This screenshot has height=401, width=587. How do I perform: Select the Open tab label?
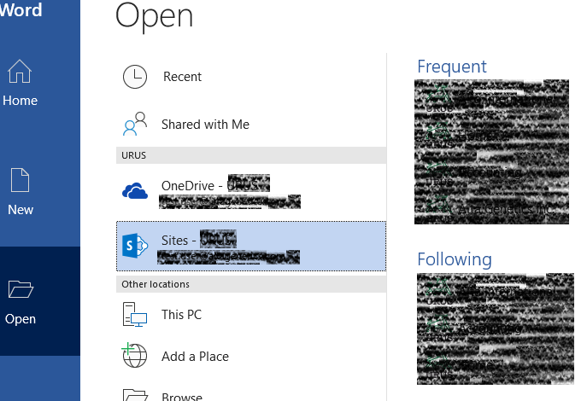click(x=21, y=319)
